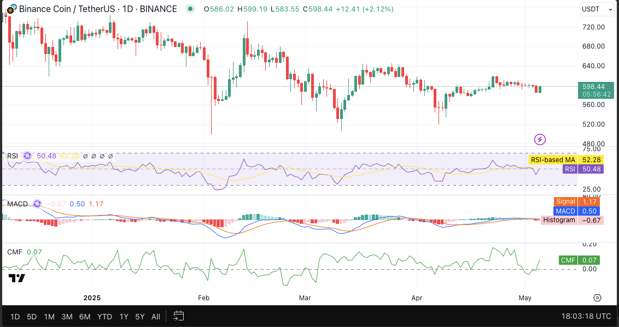The height and width of the screenshot is (327, 619).
Task: Click the MACD indicator refresh icon
Action: click(37, 204)
